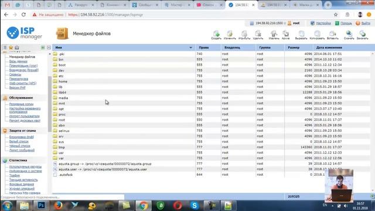Collapse all sidebar sections with minus icon
The image size is (375, 211).
click(x=49, y=47)
